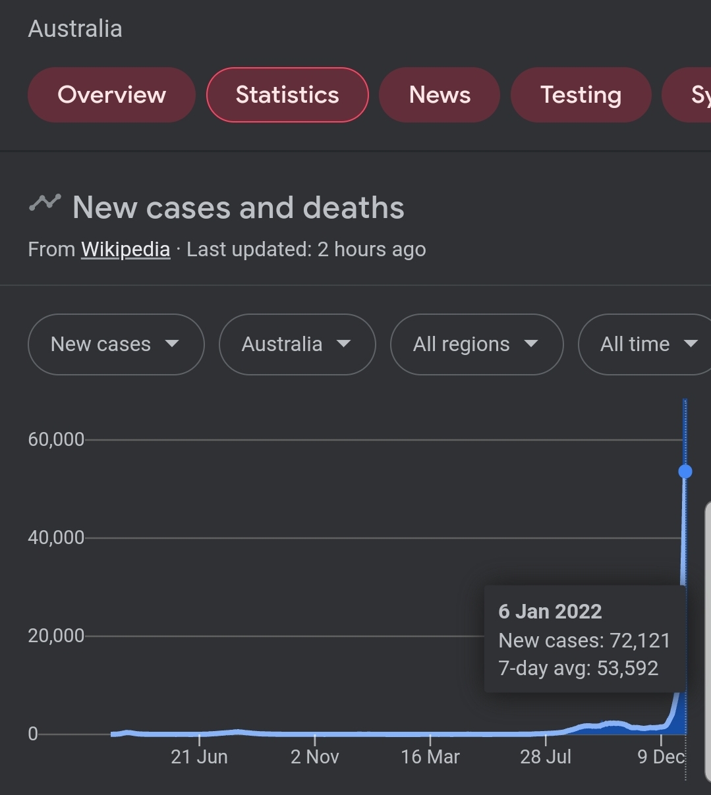Open the Australia country dropdown
Image resolution: width=711 pixels, height=795 pixels.
pyautogui.click(x=297, y=344)
